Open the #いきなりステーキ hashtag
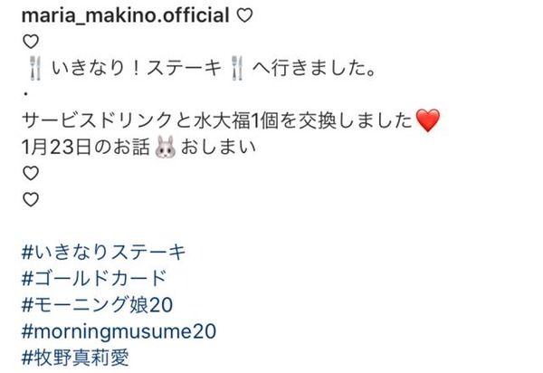Screen dimensions: 543x373 pyautogui.click(x=103, y=252)
